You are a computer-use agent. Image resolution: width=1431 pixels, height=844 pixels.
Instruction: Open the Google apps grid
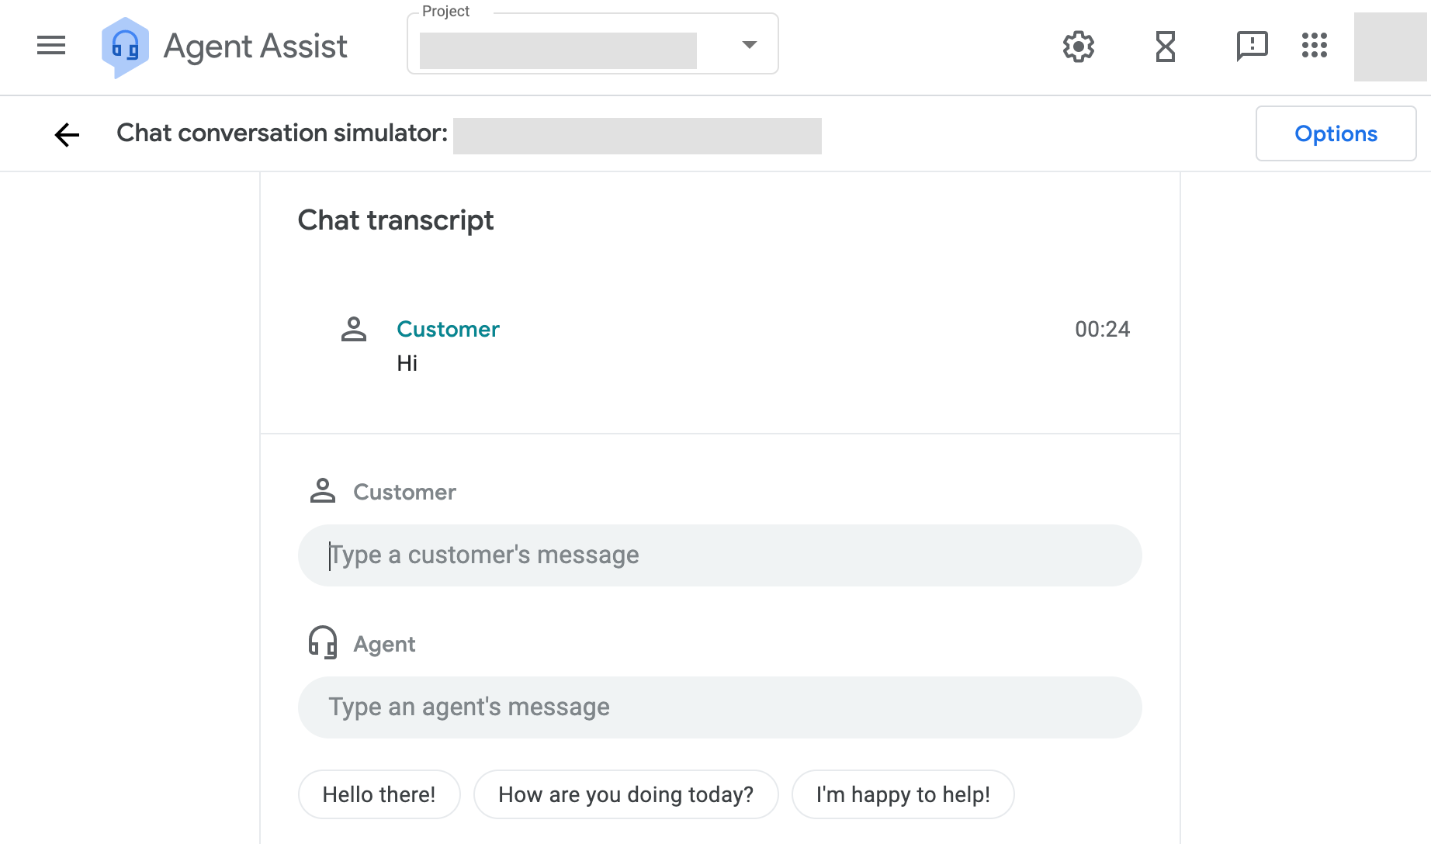[1315, 46]
